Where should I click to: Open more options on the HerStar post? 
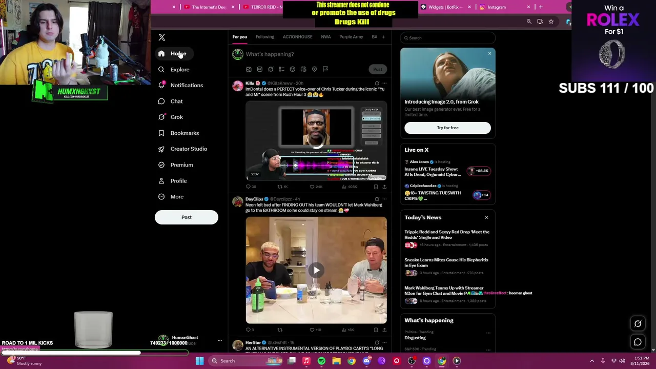click(384, 342)
